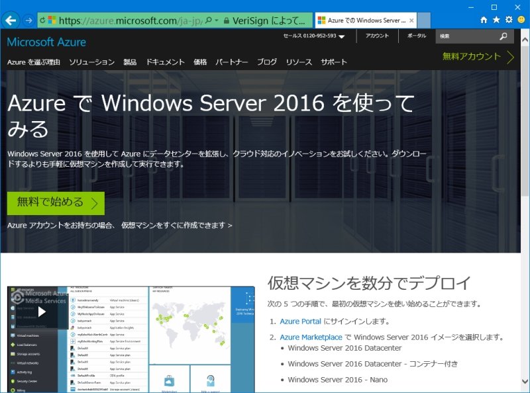Click the site search magnifier icon

pyautogui.click(x=503, y=36)
